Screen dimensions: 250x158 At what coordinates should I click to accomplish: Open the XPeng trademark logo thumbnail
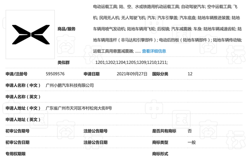point(30,35)
